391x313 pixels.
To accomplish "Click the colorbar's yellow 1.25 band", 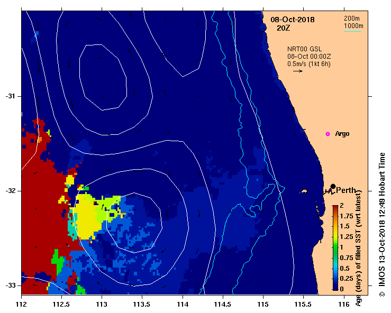I will 335,237.
